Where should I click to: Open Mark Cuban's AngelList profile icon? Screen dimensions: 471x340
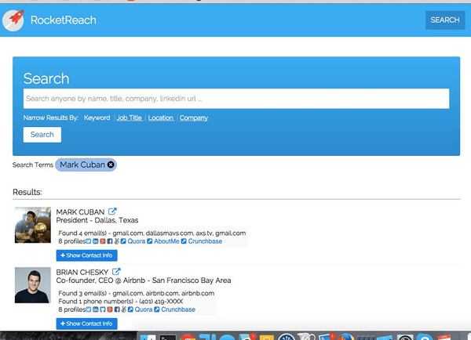click(116, 241)
